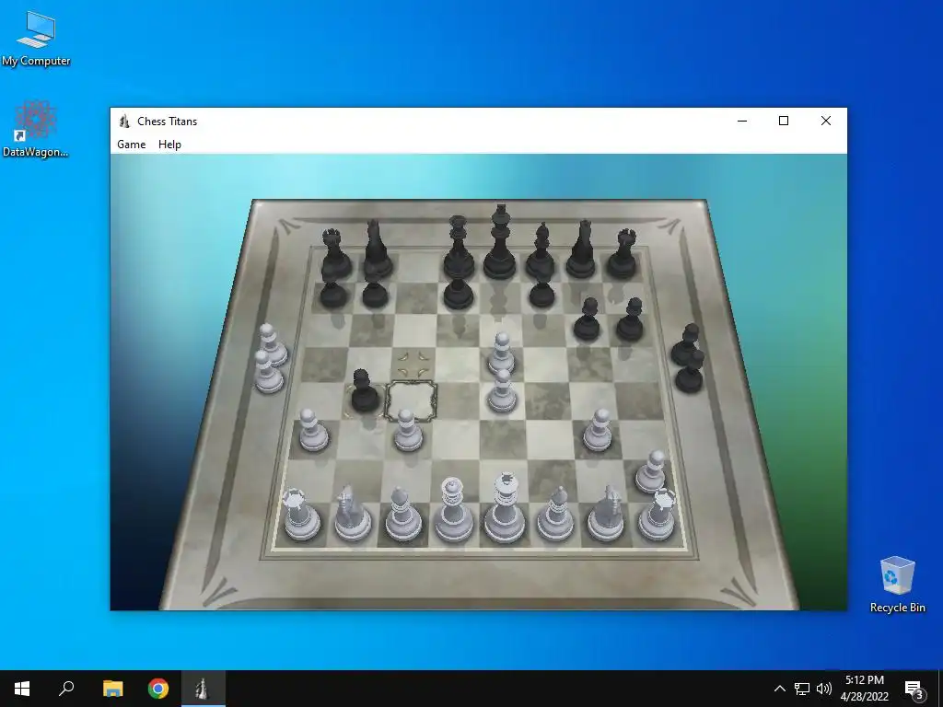This screenshot has width=943, height=707.
Task: Close the Chess Titans window
Action: point(826,121)
